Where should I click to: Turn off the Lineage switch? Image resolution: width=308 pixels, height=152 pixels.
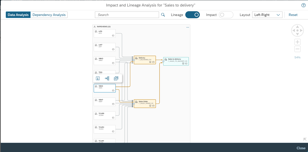click(x=192, y=15)
